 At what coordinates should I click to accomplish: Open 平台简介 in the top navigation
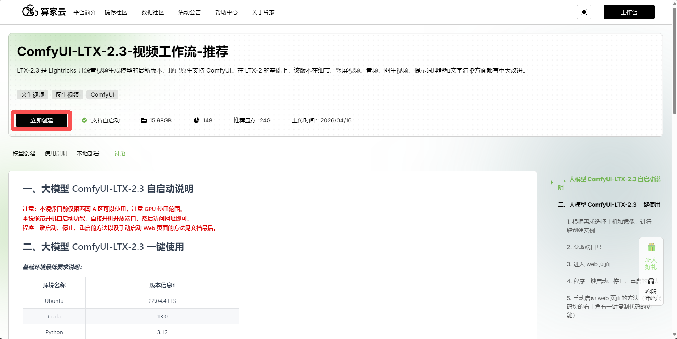[x=85, y=12]
